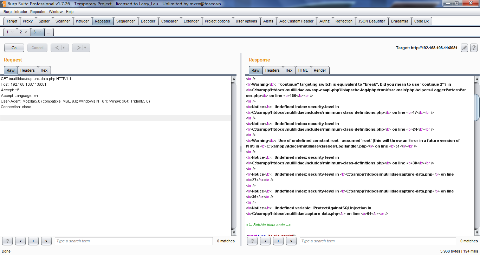This screenshot has height=255, width=480.
Task: Click the response pane scroll down arrow
Action: click(477, 233)
